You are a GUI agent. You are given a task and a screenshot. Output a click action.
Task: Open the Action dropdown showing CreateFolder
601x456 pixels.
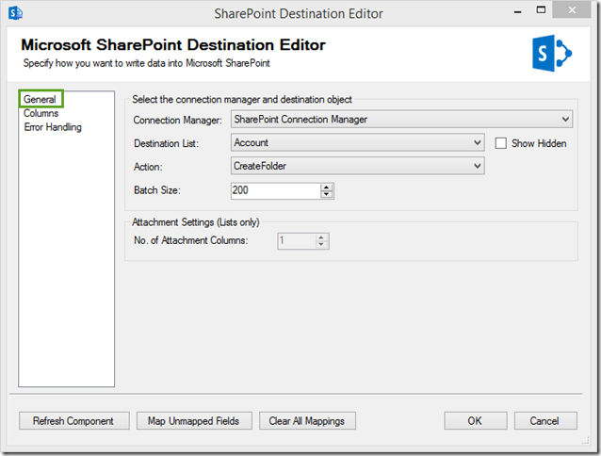358,166
